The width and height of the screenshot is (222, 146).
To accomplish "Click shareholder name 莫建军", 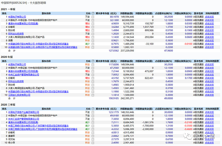I will (x=11, y=136).
